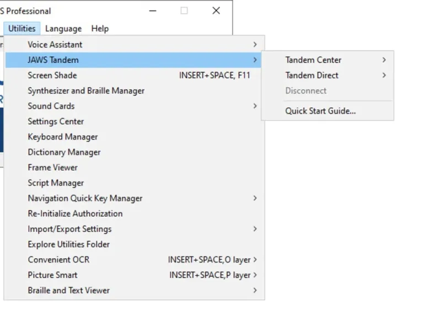Expand the Sound Cards submenu
This screenshot has width=441, height=331.
51,106
